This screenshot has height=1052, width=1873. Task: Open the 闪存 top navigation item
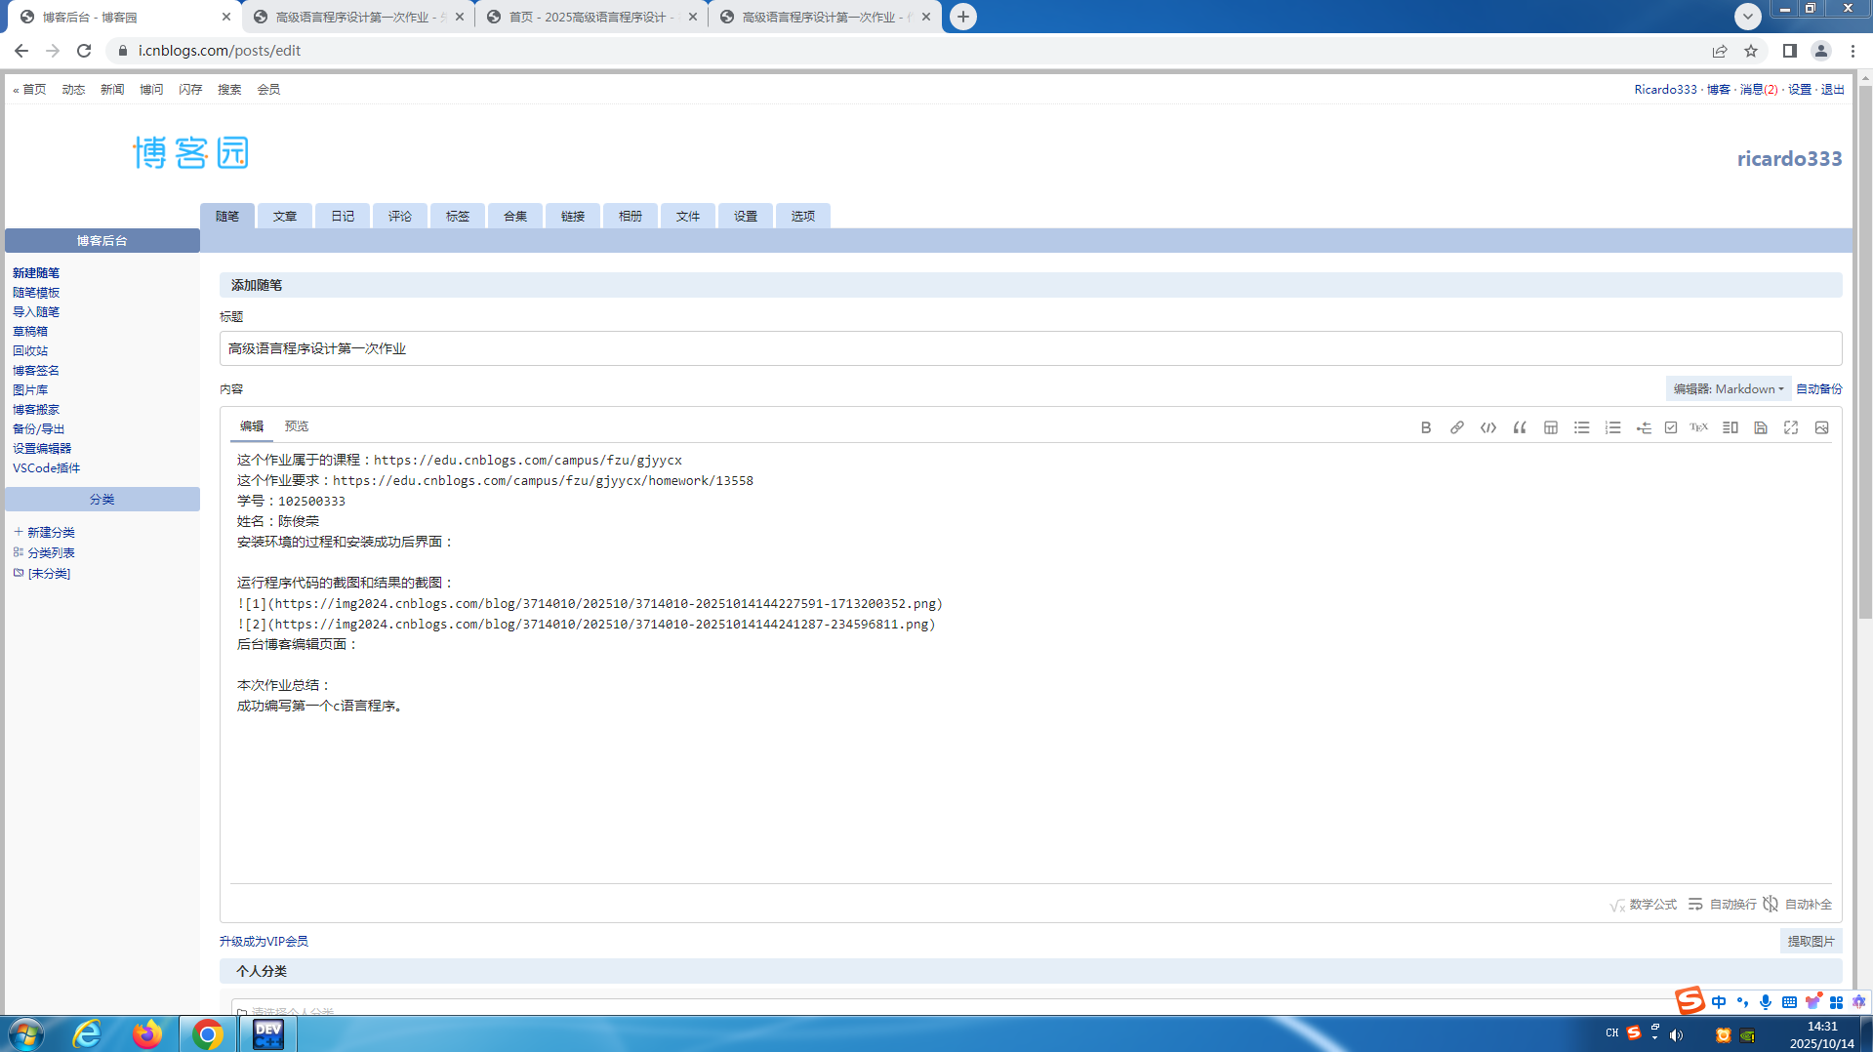pos(190,90)
